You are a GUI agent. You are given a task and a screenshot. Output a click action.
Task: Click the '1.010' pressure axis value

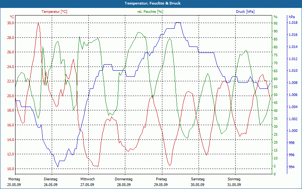[293, 71]
